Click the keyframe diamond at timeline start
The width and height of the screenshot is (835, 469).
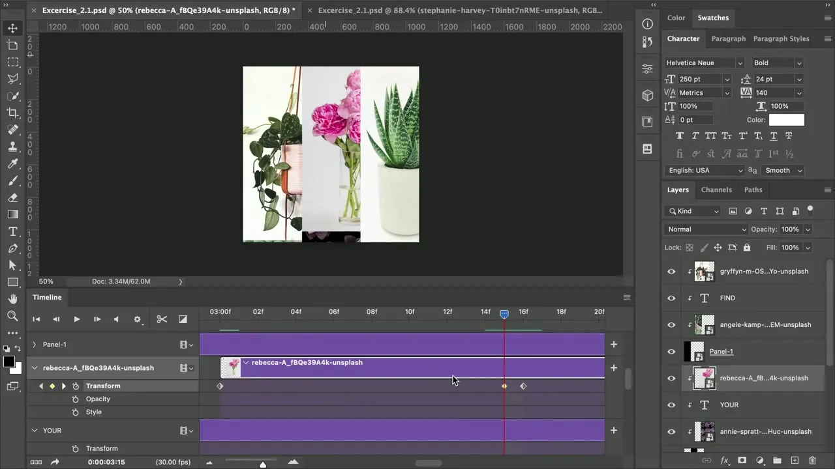220,386
